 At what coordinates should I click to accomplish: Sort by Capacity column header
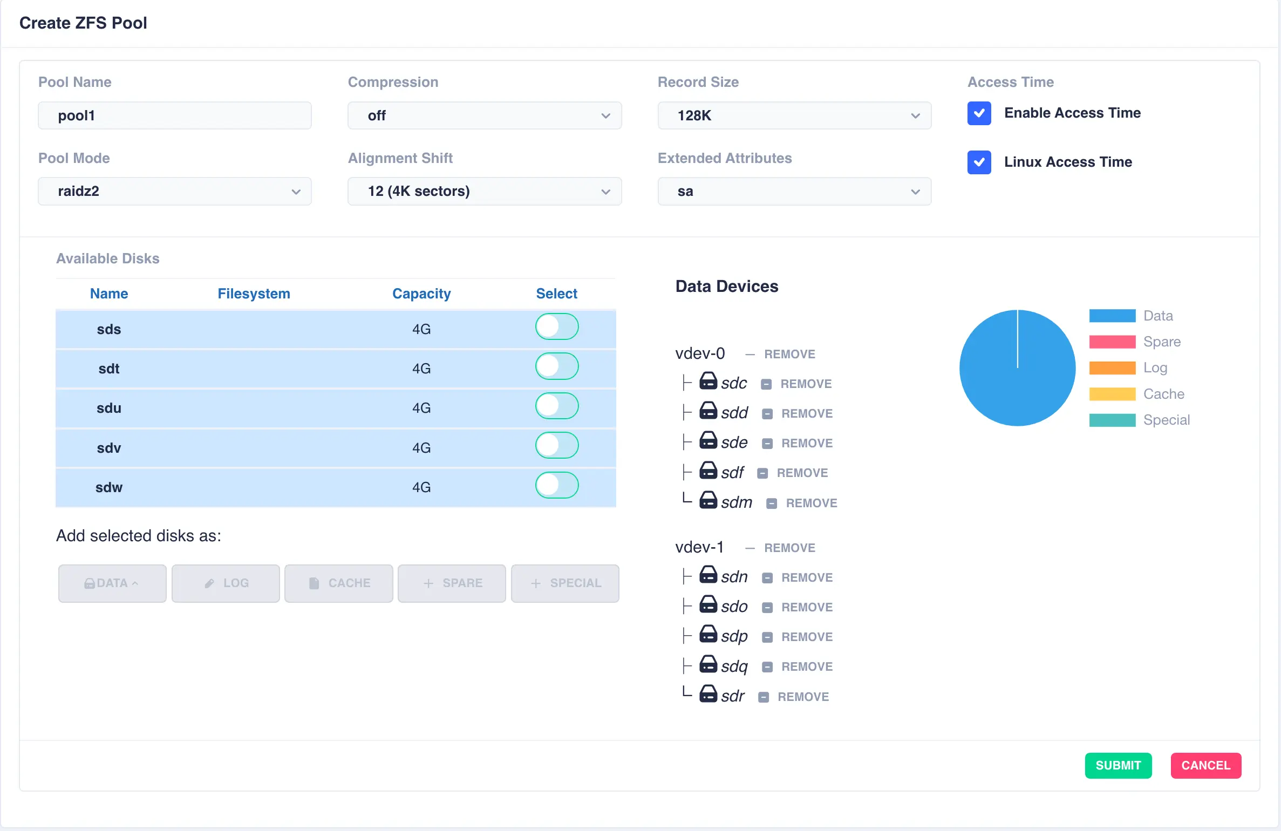(421, 294)
